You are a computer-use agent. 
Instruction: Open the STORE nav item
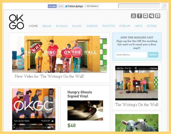[x=152, y=26]
